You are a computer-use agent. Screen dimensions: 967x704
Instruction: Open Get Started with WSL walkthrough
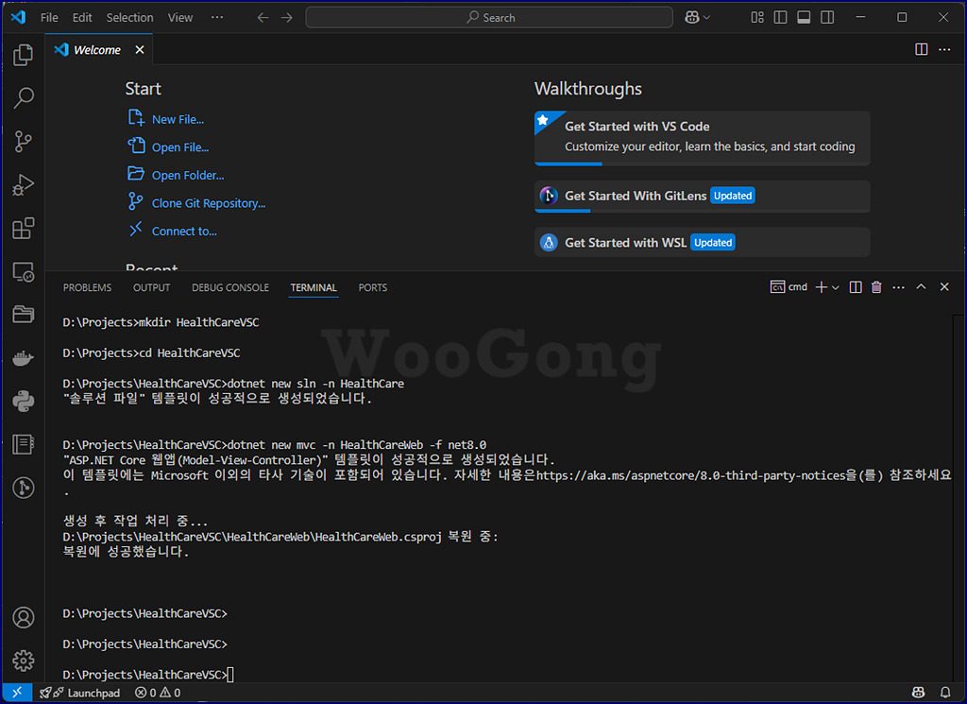pos(703,243)
